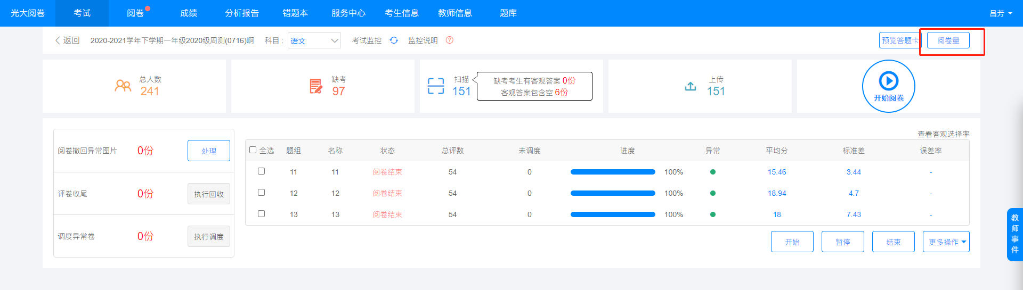The image size is (1023, 290).
Task: Click the total people count icon
Action: click(123, 86)
